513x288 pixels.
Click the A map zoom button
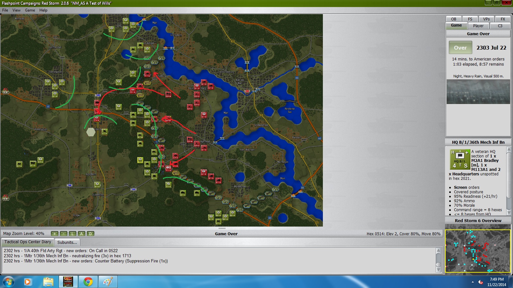click(81, 234)
